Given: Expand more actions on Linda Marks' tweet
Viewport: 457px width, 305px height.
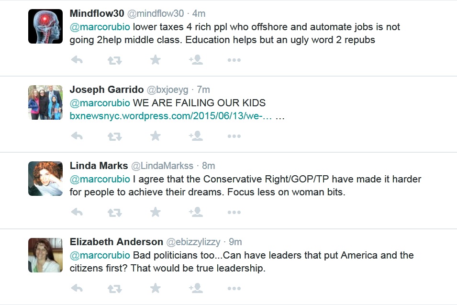Looking at the screenshot, I should click(234, 213).
